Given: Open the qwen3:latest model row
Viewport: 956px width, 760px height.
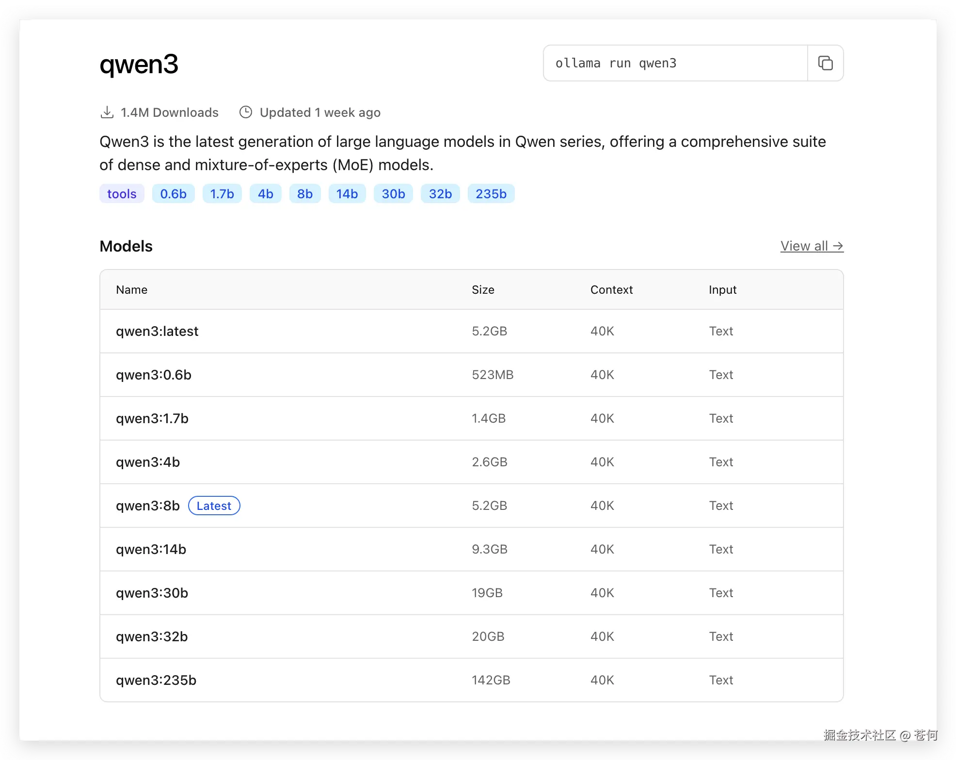Looking at the screenshot, I should click(157, 332).
